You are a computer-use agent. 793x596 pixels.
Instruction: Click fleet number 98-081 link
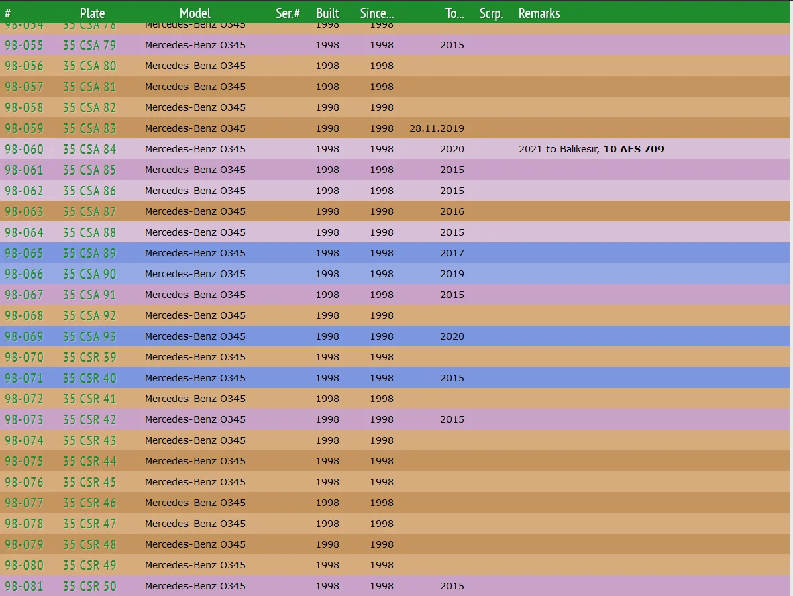[x=24, y=586]
